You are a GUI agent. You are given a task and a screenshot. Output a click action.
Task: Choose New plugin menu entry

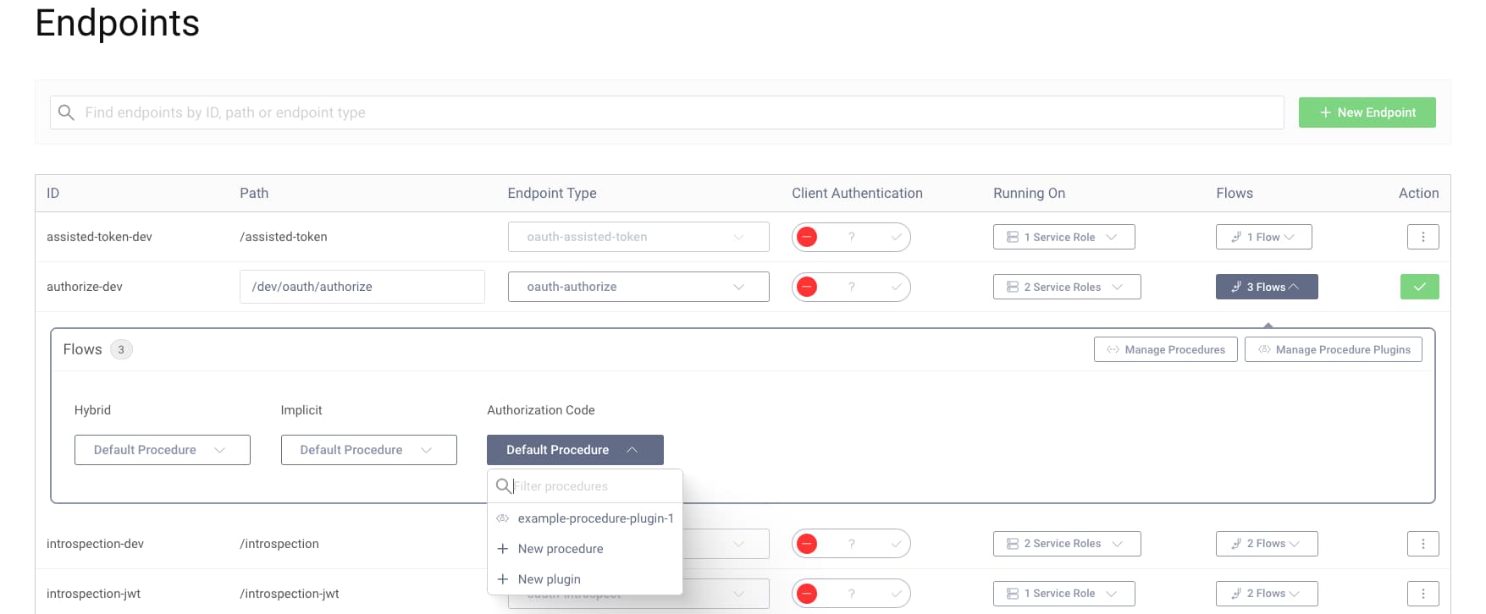click(x=585, y=579)
